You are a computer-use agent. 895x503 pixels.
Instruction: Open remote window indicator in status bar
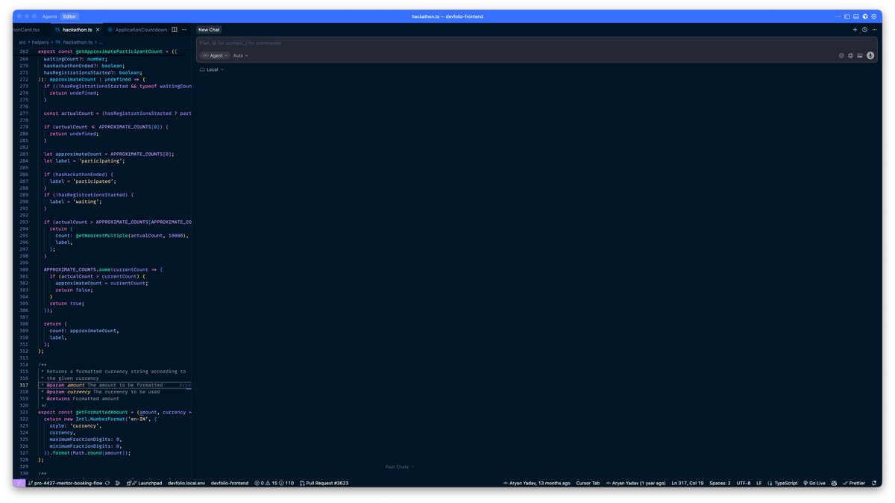[x=19, y=483]
